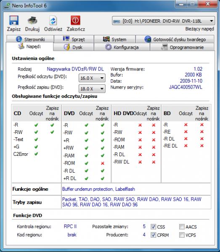Click the Zakończ button label
Viewport: 220px width, 252px height.
click(x=76, y=29)
